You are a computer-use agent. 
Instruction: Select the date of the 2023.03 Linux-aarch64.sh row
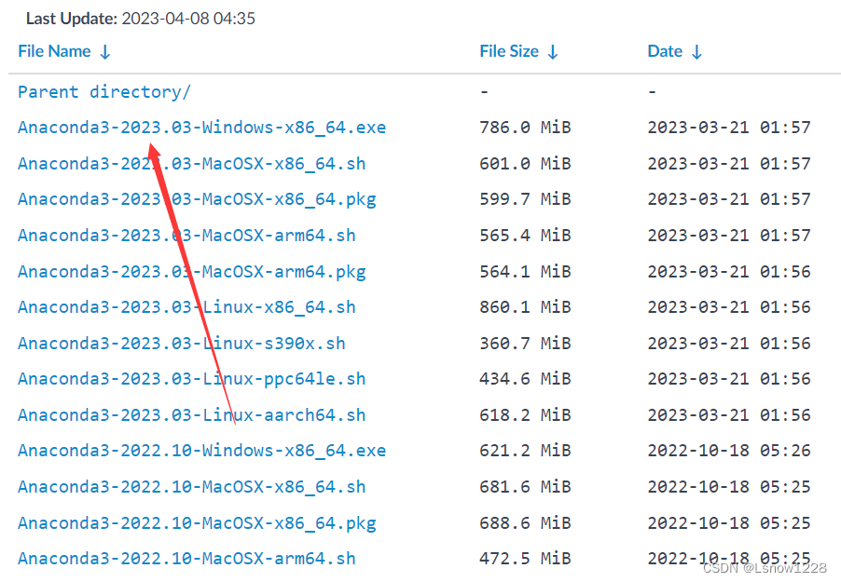(x=729, y=414)
